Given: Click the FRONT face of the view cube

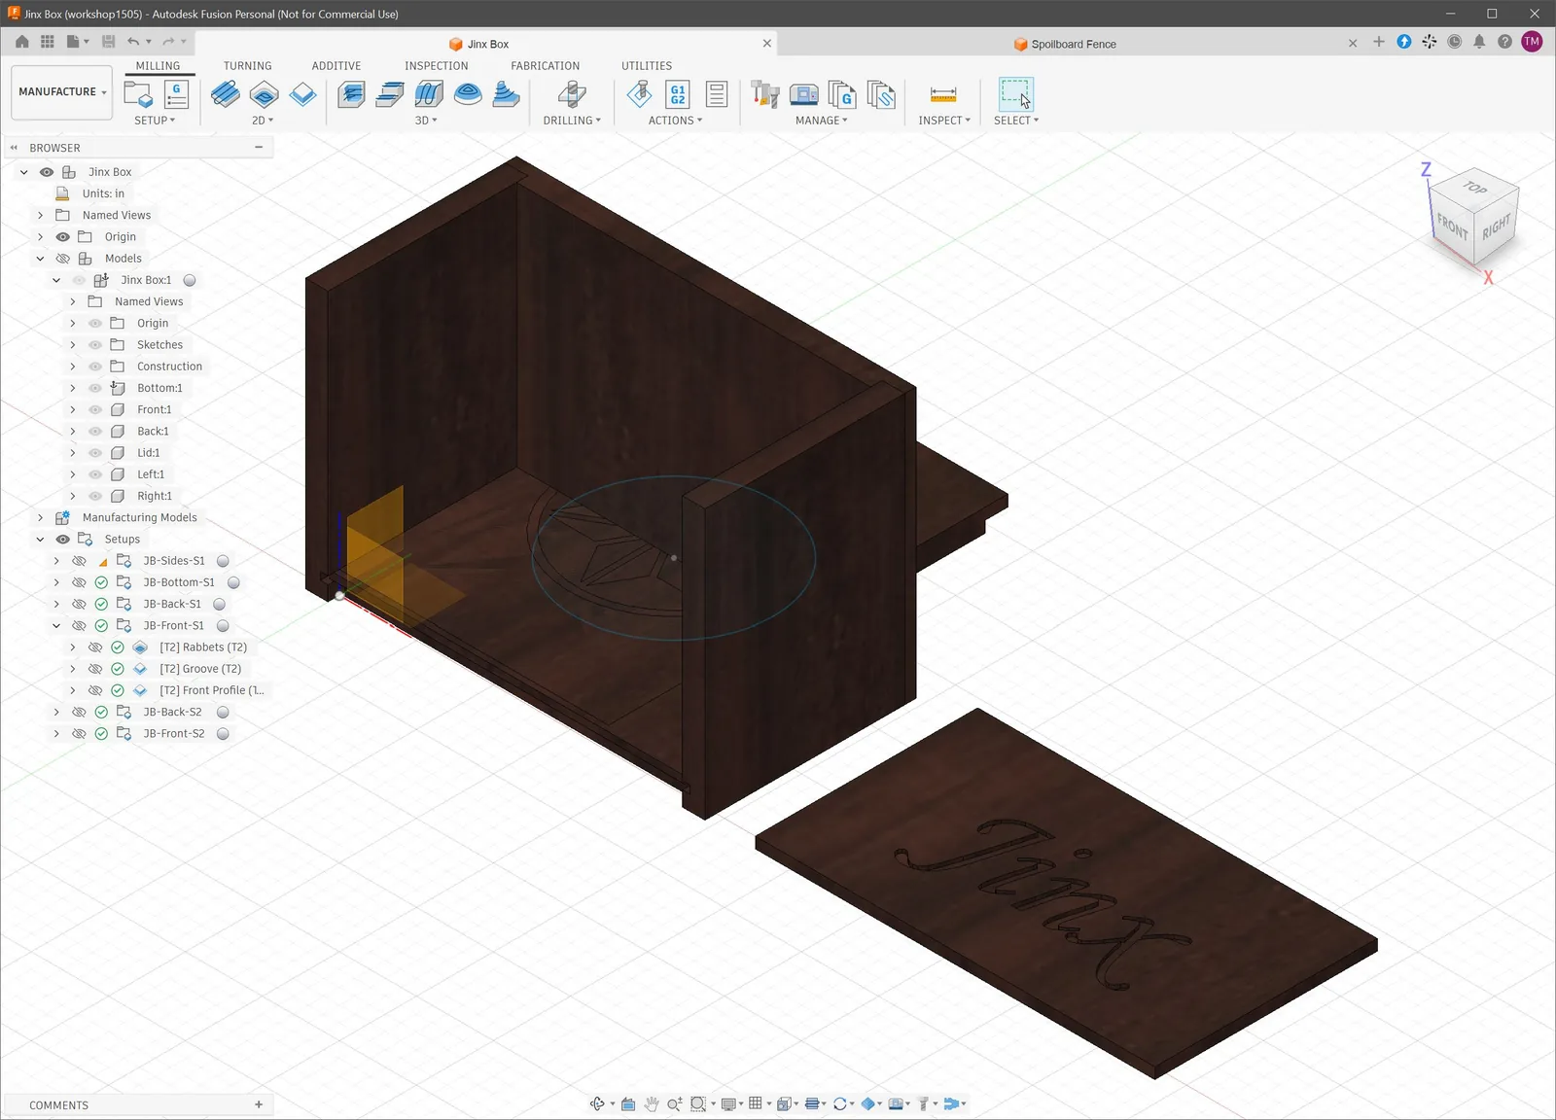Looking at the screenshot, I should 1453,227.
